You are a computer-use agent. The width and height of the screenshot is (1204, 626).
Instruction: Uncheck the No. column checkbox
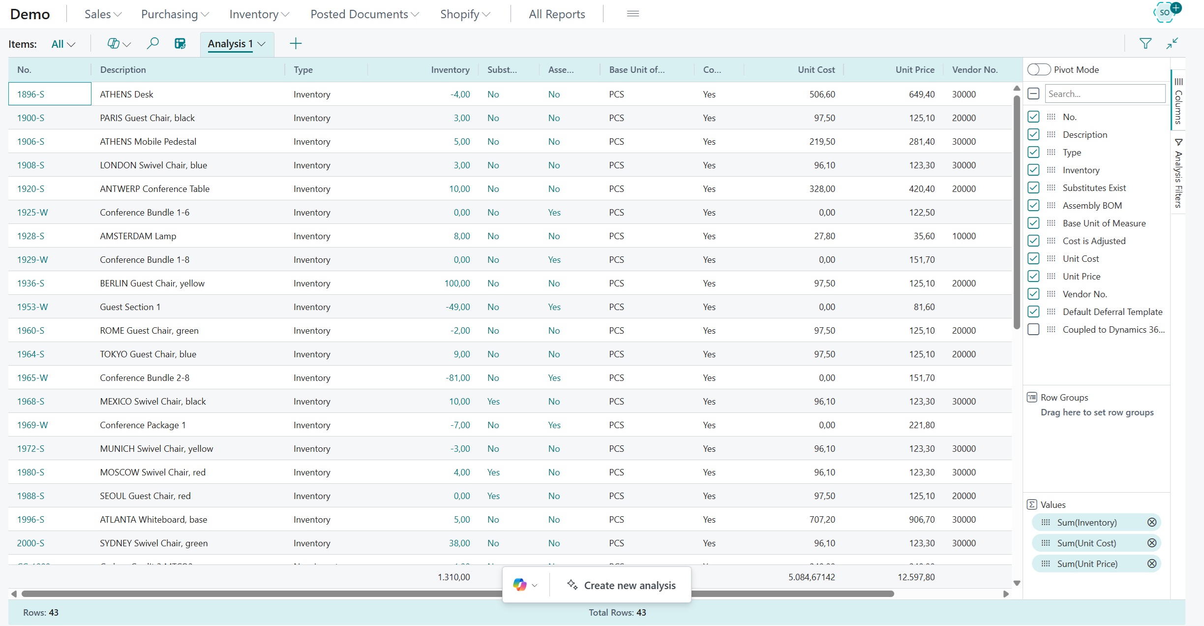click(x=1033, y=117)
